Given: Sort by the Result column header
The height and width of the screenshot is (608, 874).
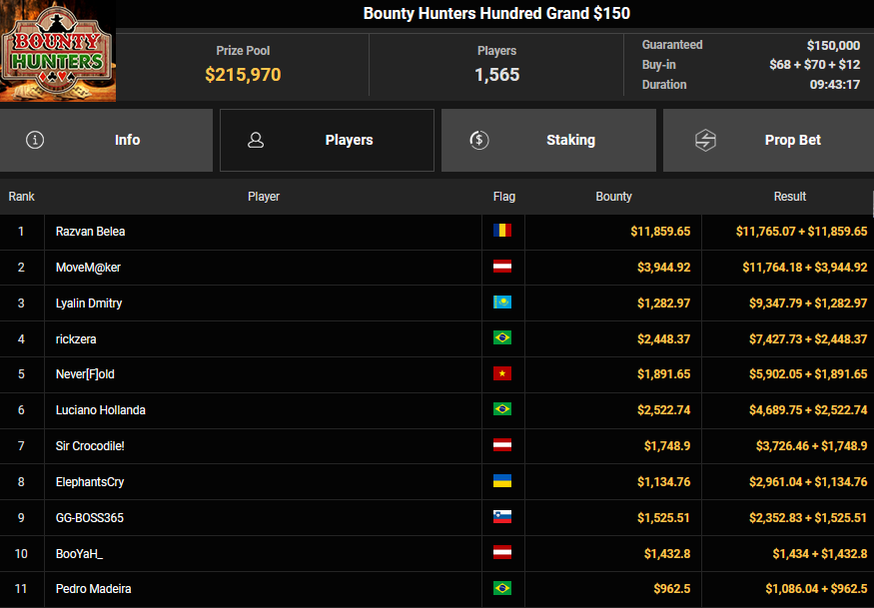Looking at the screenshot, I should (789, 197).
